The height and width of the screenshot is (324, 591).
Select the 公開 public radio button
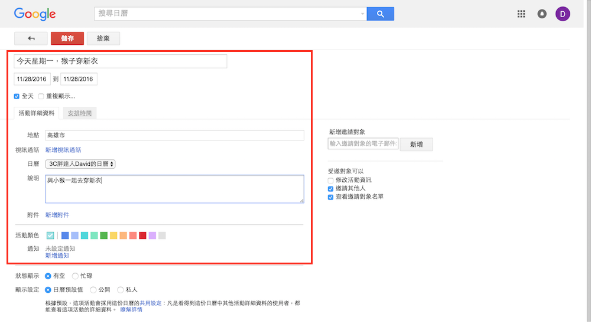93,290
